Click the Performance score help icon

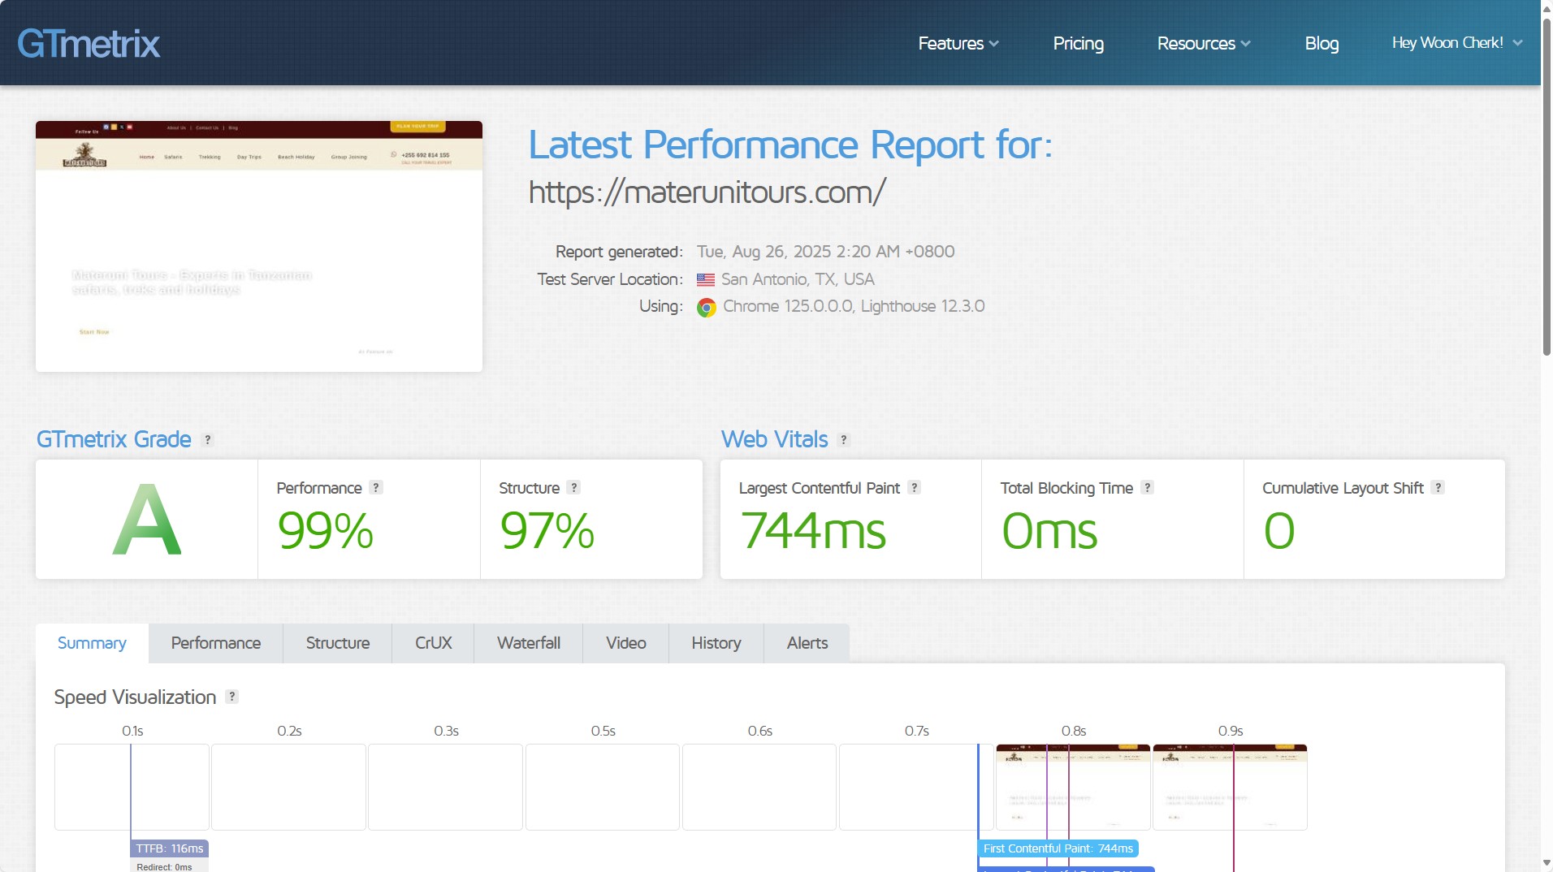pos(375,487)
